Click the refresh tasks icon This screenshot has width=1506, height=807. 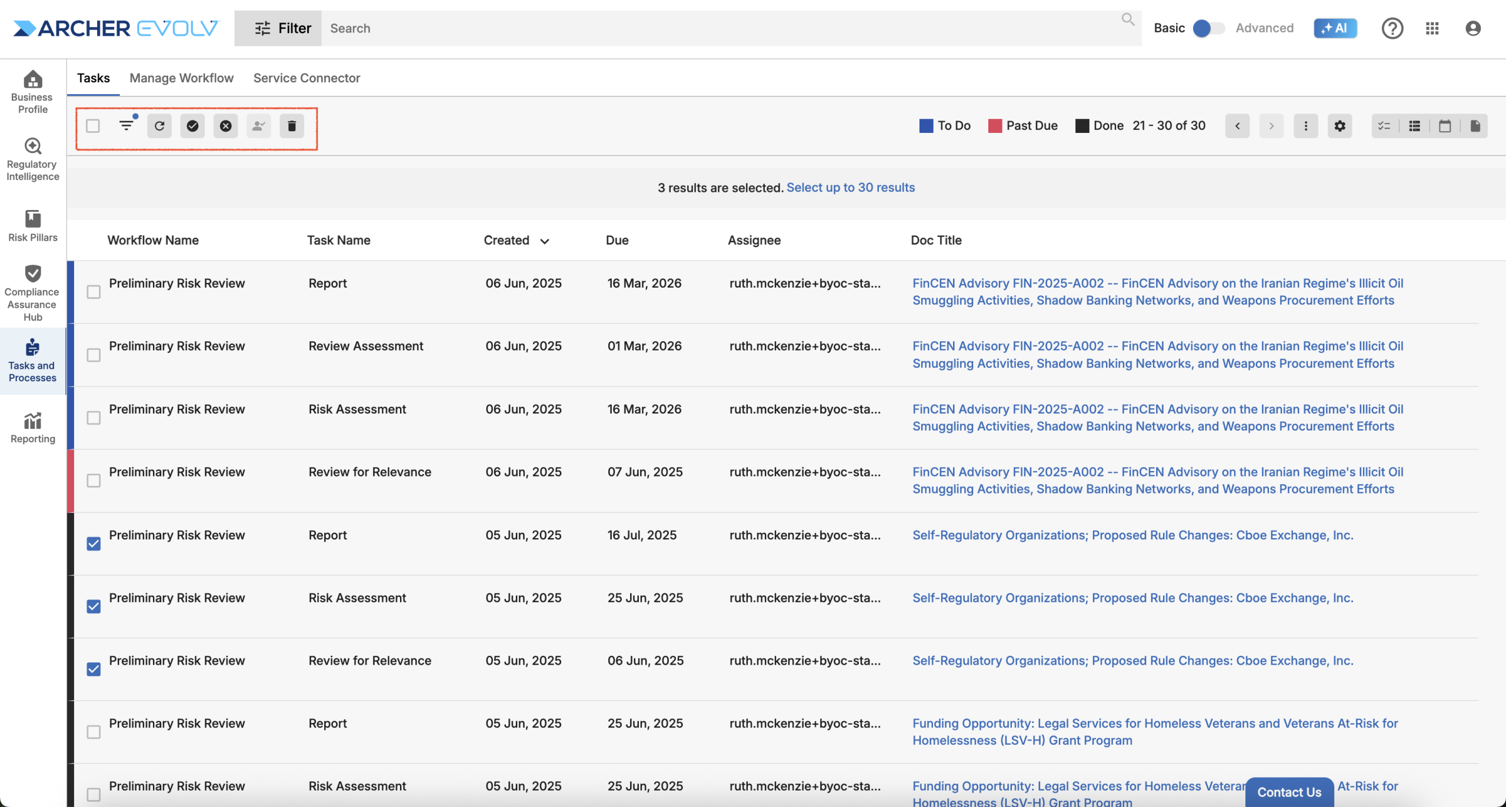pos(159,126)
